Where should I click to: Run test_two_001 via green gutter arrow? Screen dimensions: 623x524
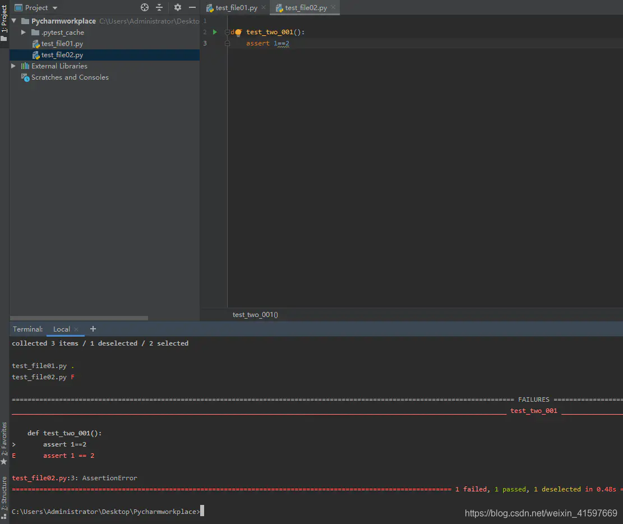pyautogui.click(x=215, y=32)
